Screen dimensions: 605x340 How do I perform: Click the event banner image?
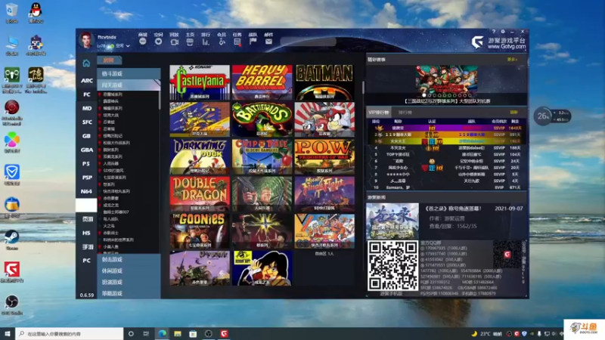(446, 79)
